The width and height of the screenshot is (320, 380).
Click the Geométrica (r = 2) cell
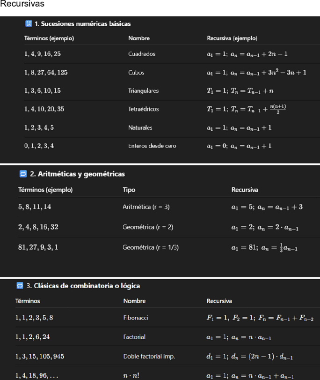point(148,227)
